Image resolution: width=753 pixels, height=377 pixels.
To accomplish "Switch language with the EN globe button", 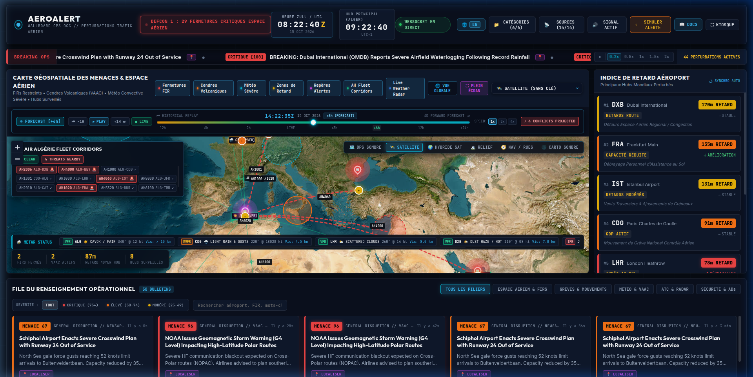I will point(471,25).
